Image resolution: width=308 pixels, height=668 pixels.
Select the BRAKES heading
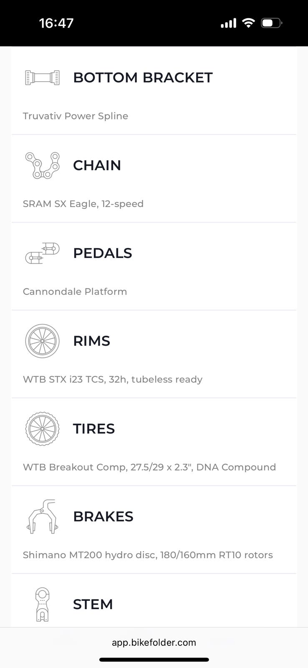point(103,516)
